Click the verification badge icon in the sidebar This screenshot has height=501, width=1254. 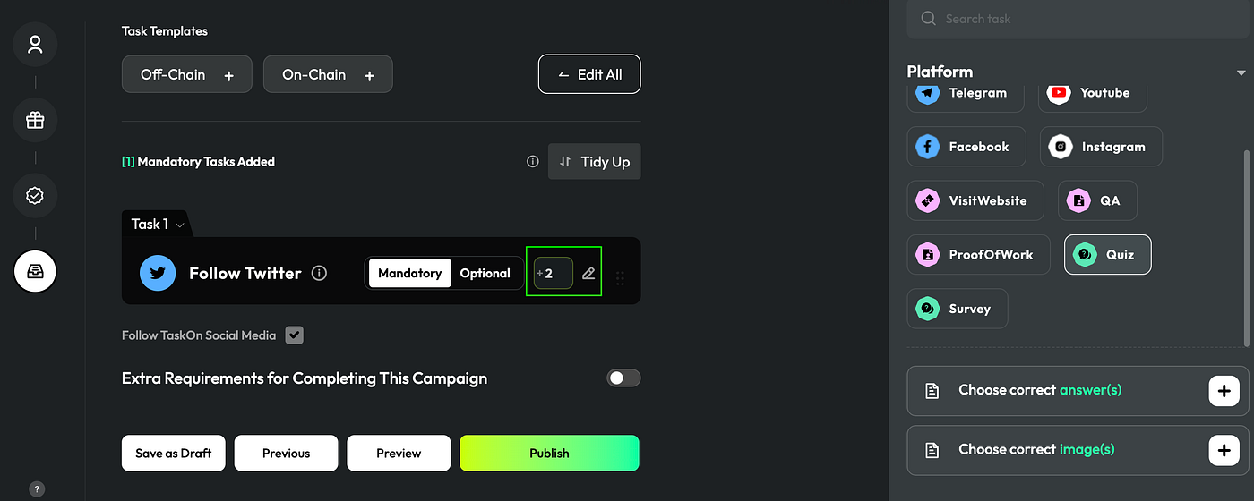pos(36,195)
